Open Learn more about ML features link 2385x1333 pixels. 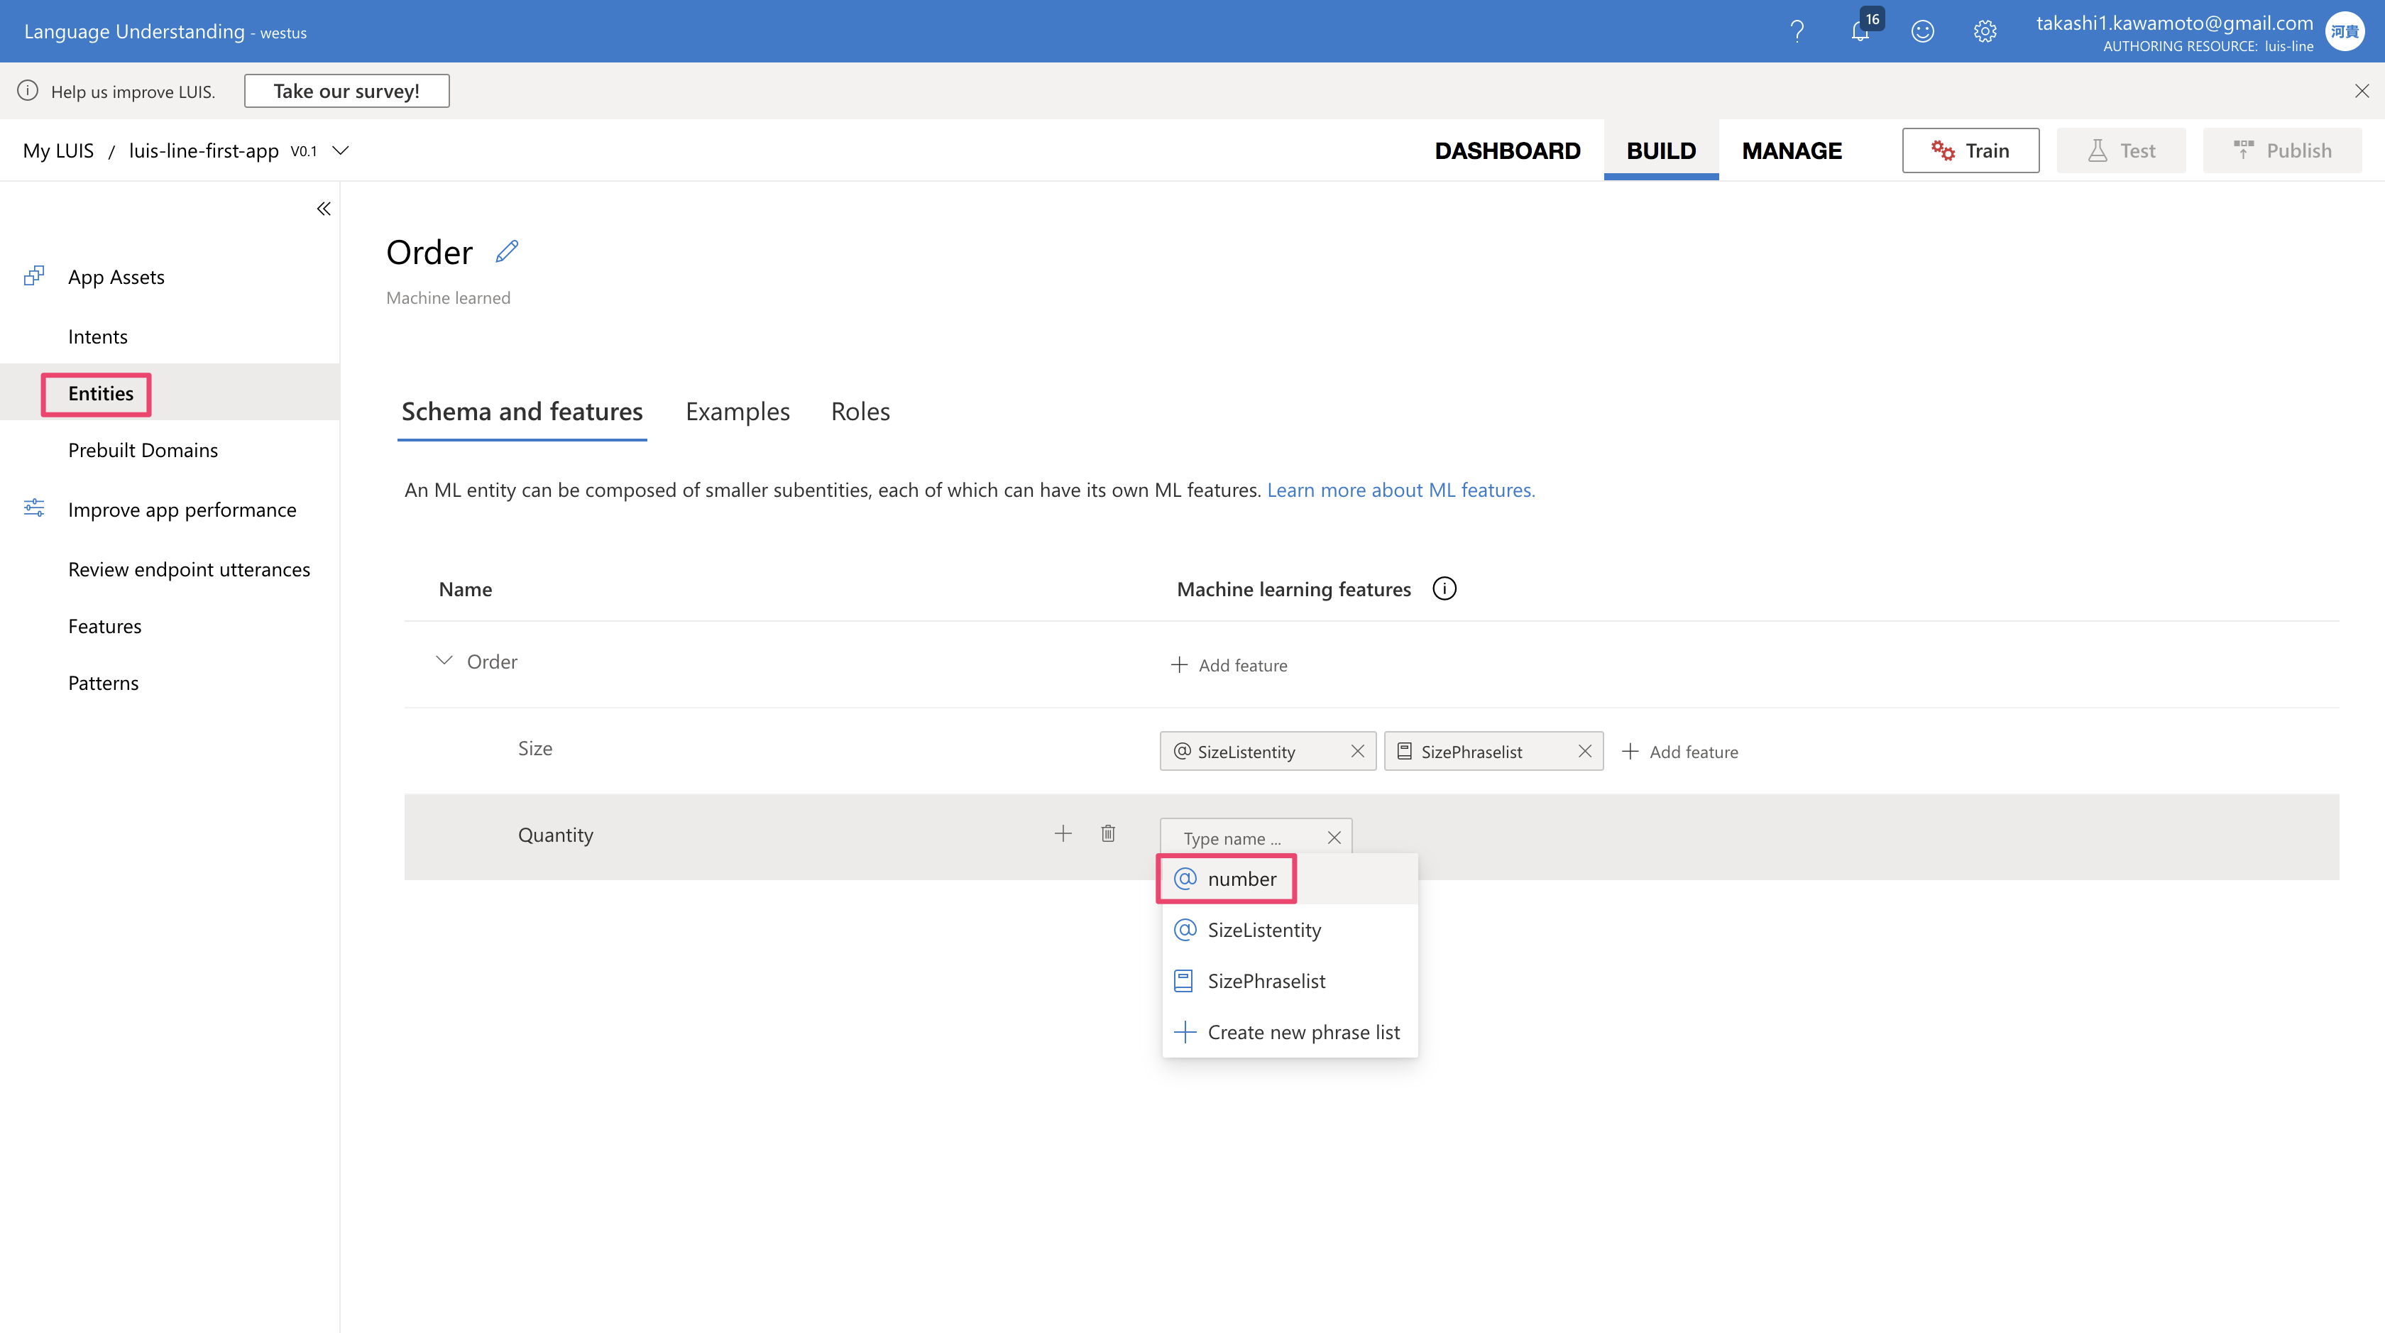point(1400,490)
